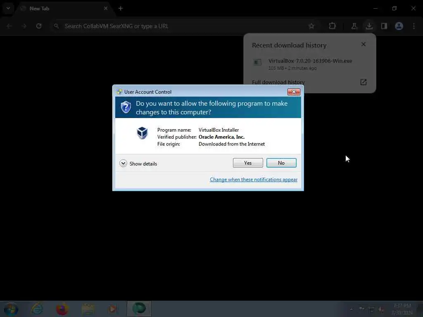This screenshot has height=317, width=423.
Task: Open the Windows Start orb
Action: 11,309
